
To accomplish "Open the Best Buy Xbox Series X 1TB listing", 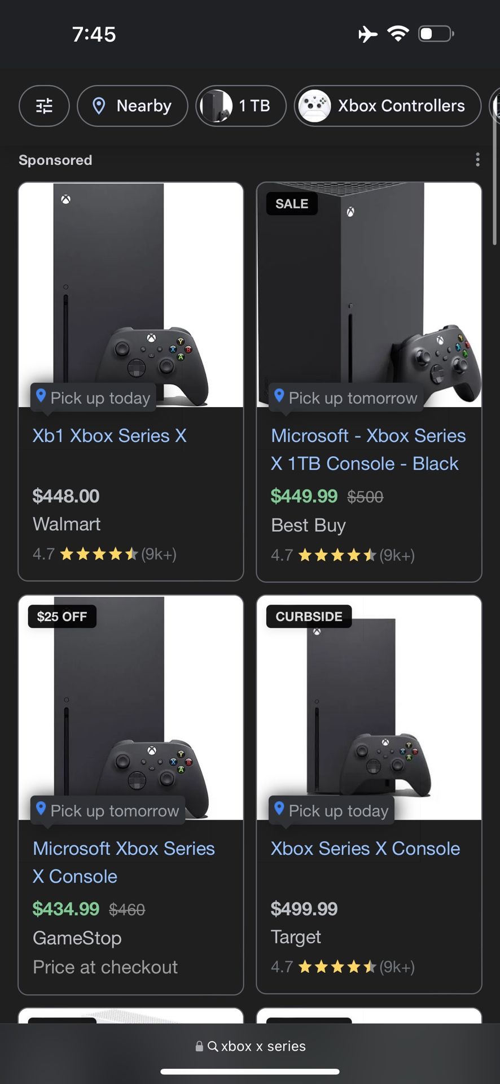I will pyautogui.click(x=367, y=449).
